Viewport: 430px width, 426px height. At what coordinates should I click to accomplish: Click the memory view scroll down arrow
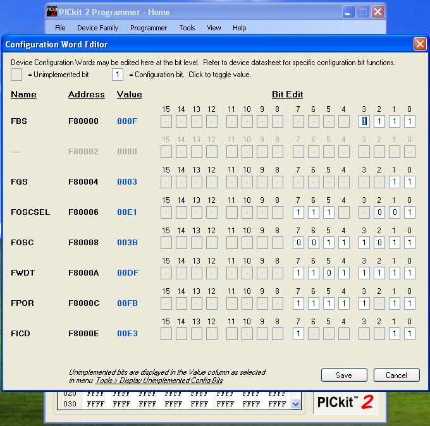(295, 403)
